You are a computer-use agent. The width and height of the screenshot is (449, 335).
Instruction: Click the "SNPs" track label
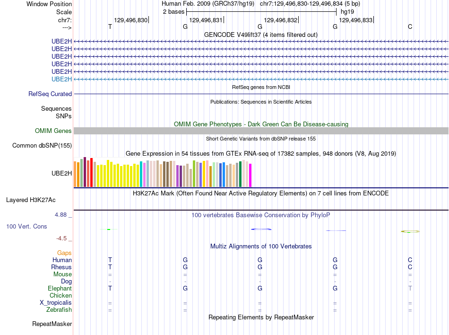pos(64,116)
